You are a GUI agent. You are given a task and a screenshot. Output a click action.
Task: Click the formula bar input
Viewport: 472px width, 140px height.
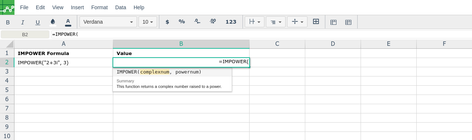261,34
